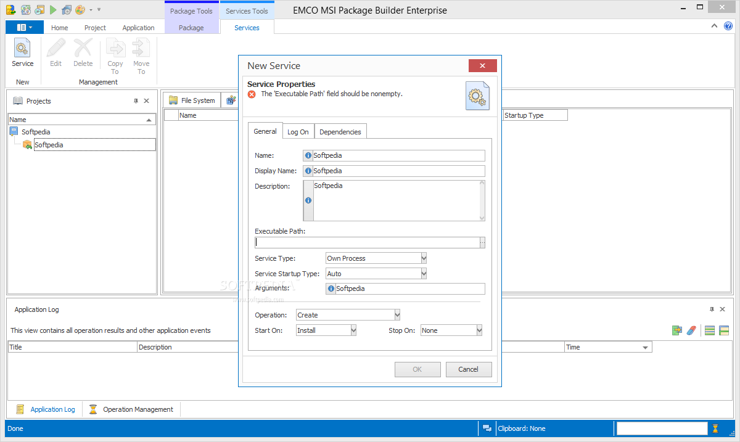Select the General tab in New Service
Image resolution: width=740 pixels, height=442 pixels.
point(265,131)
